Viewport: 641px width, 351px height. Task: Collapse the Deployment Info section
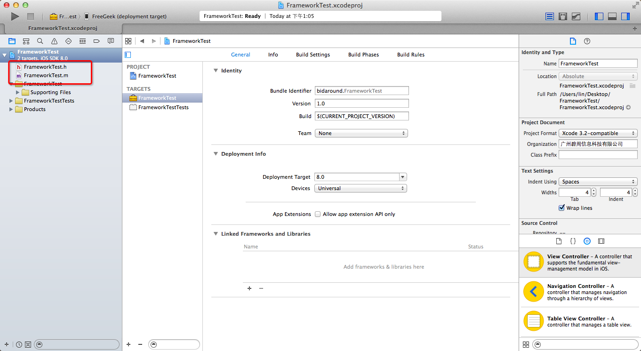point(216,154)
